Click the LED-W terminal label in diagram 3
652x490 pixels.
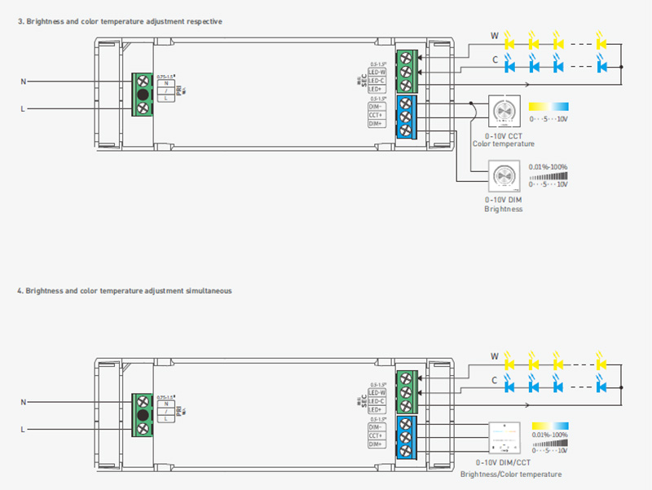[377, 72]
